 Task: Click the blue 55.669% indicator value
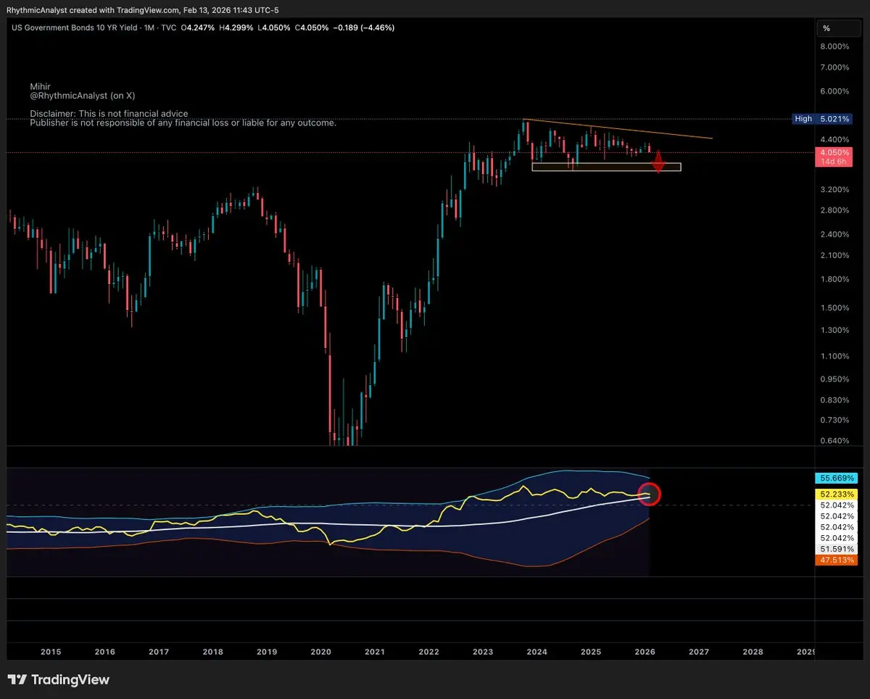(x=837, y=479)
